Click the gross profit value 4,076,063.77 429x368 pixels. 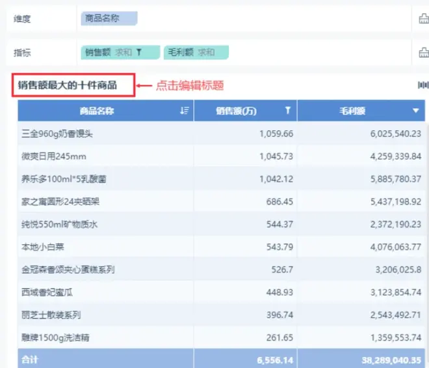(x=396, y=247)
